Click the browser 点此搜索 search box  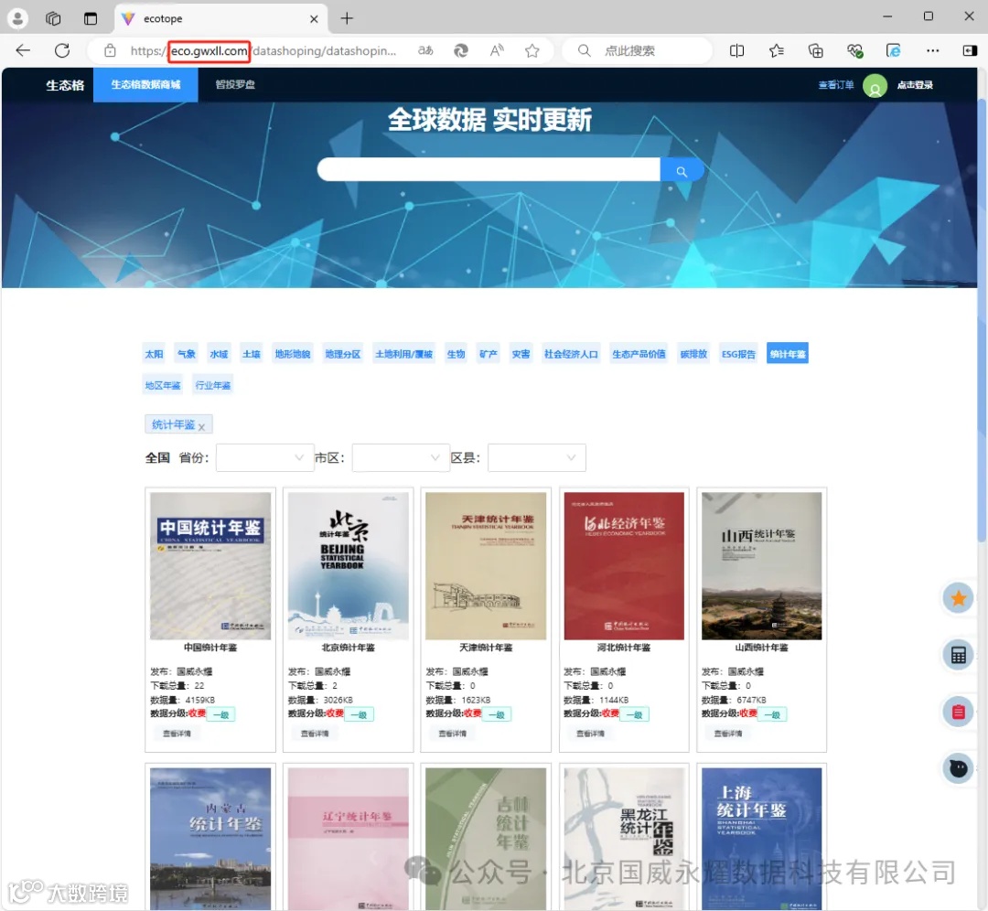pyautogui.click(x=637, y=50)
